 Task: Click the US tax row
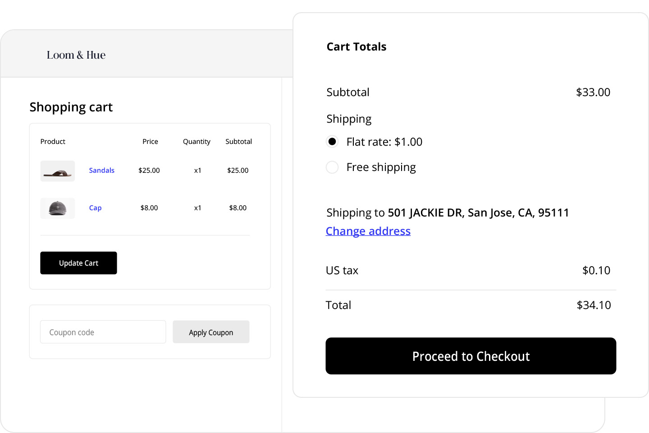point(342,270)
